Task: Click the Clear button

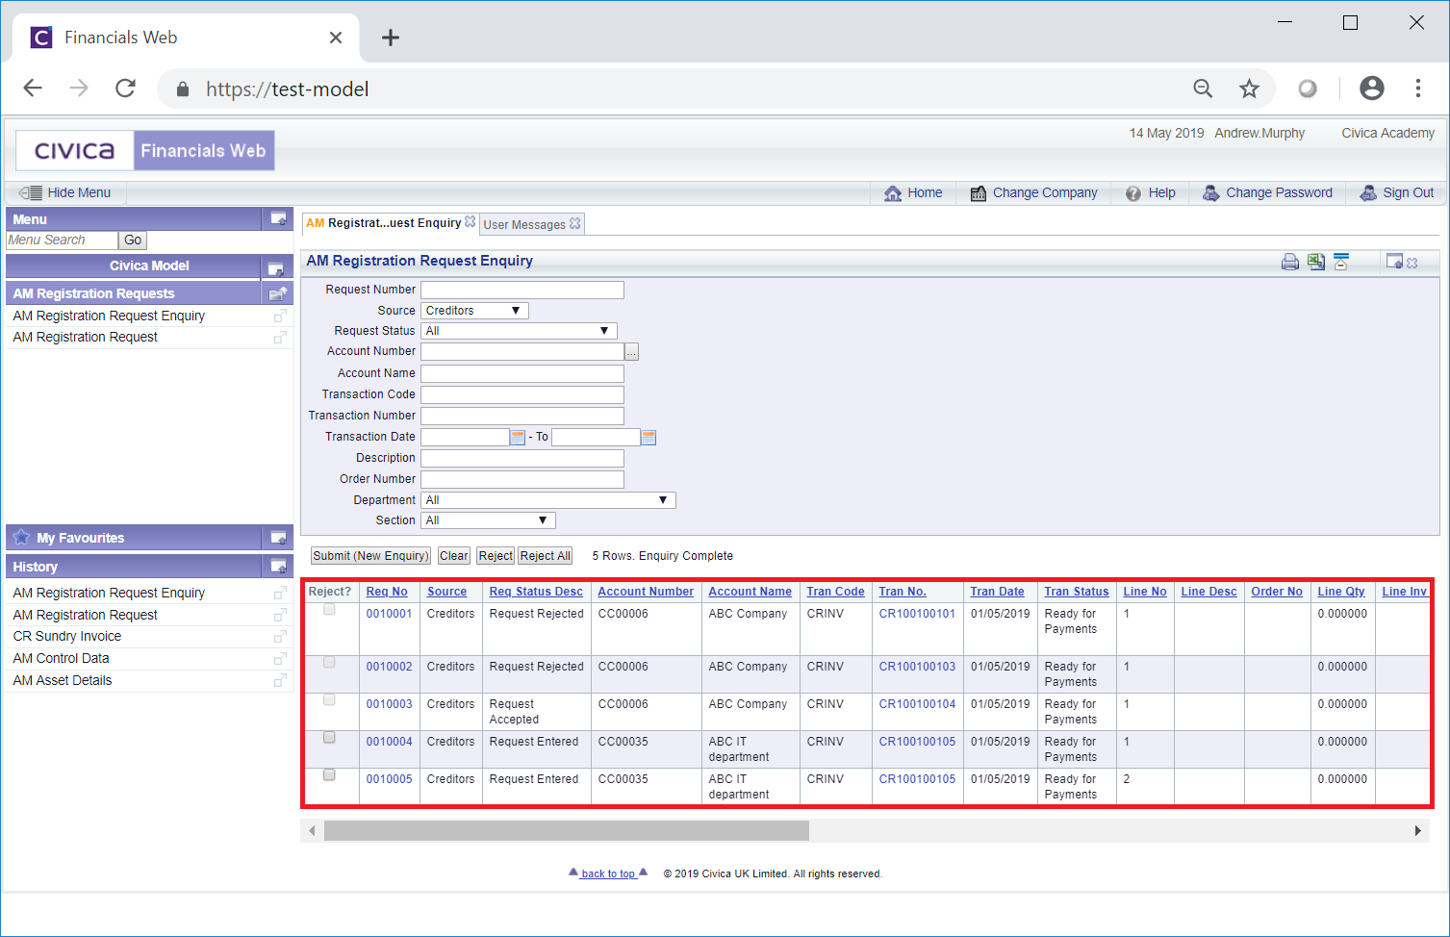Action: [x=454, y=556]
